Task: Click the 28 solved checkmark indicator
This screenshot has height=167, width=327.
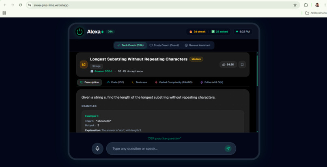Action: [219, 32]
